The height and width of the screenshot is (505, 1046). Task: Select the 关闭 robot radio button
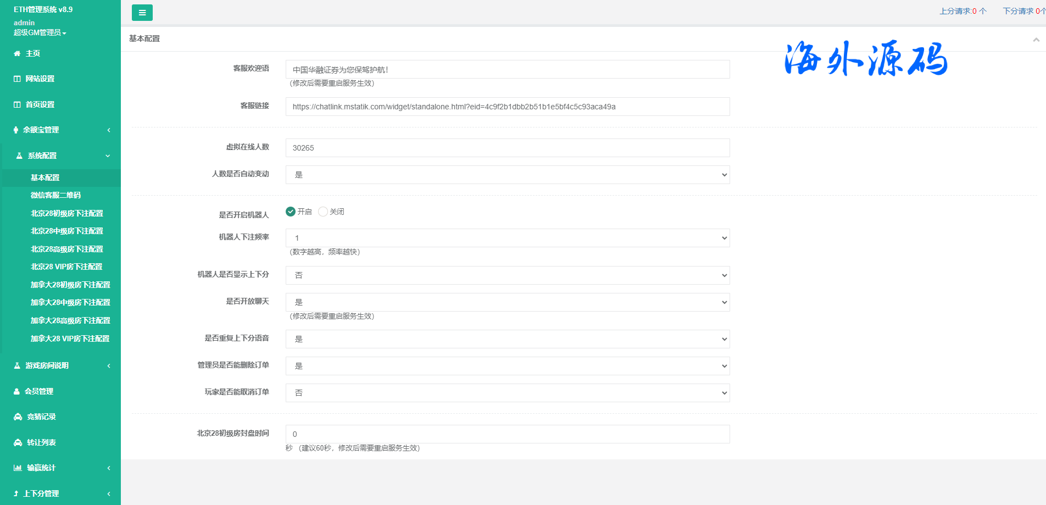323,212
